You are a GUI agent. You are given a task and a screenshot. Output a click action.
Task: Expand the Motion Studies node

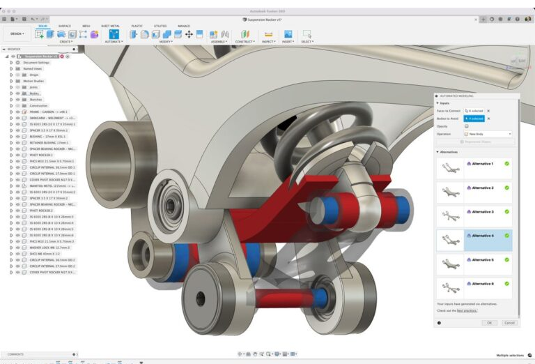pyautogui.click(x=11, y=81)
